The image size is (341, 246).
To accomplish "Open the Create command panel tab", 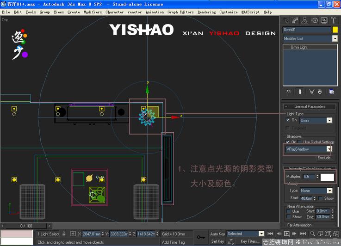I will tap(285, 20).
